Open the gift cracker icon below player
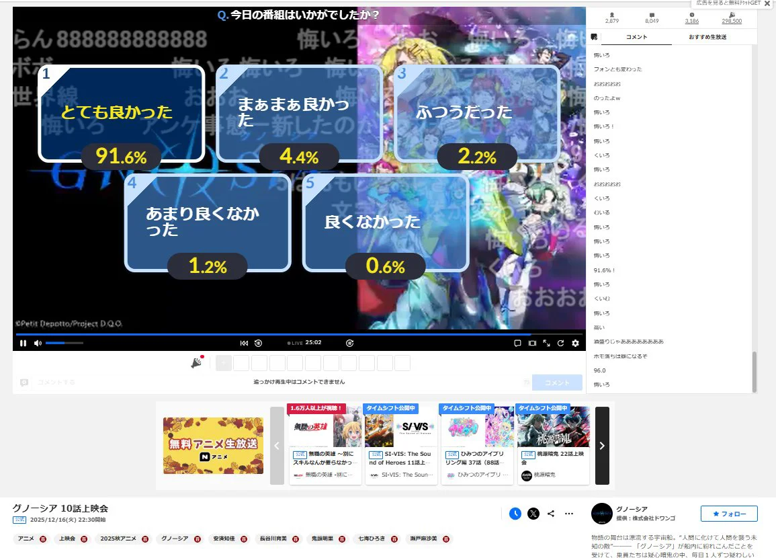 pos(196,363)
